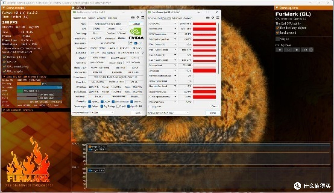Click the Lookup button
Image resolution: width=334 pixels, height=193 pixels.
tap(136, 23)
